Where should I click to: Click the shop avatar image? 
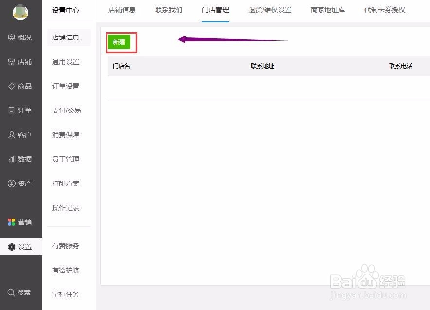click(x=20, y=12)
